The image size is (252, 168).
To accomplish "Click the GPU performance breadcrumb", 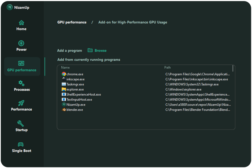I will point(72,22).
